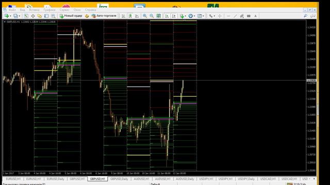Open the Графики menu
The width and height of the screenshot is (330, 185).
point(49,10)
